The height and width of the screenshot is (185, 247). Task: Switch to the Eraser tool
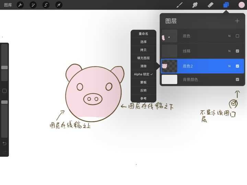pyautogui.click(x=211, y=5)
